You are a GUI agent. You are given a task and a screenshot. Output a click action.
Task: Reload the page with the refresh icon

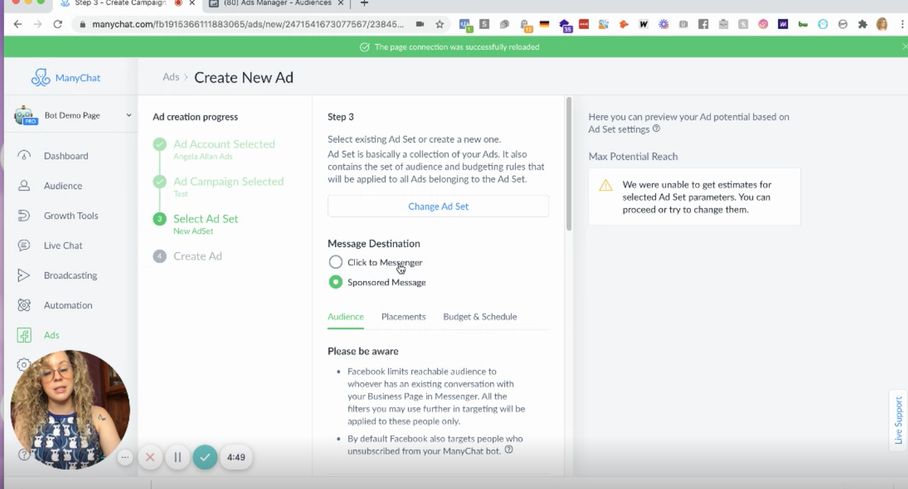(57, 25)
